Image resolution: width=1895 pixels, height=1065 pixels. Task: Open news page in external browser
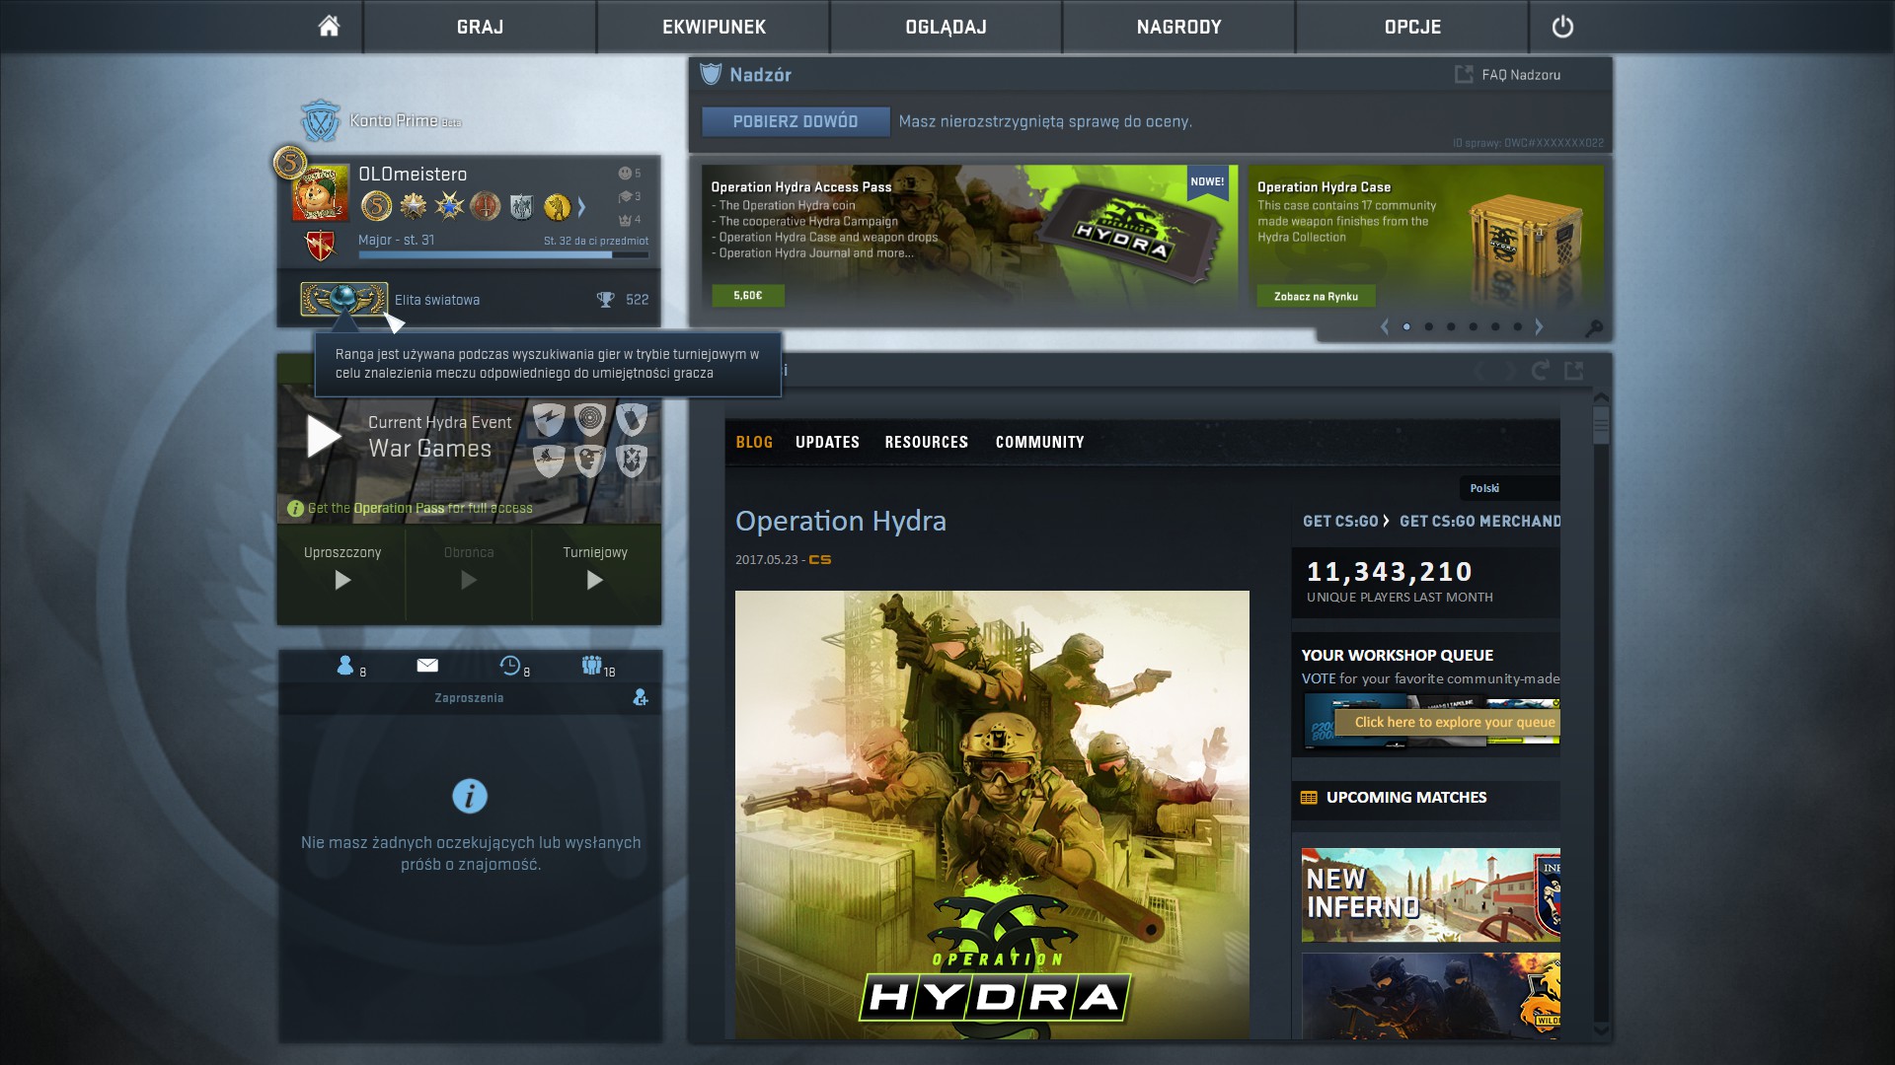pos(1574,371)
